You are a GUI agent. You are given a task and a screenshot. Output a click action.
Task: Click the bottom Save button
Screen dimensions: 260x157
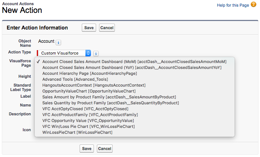[87, 149]
